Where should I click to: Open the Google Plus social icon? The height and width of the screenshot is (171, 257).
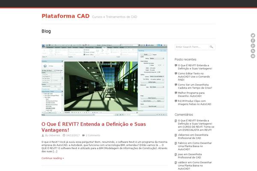[253, 46]
